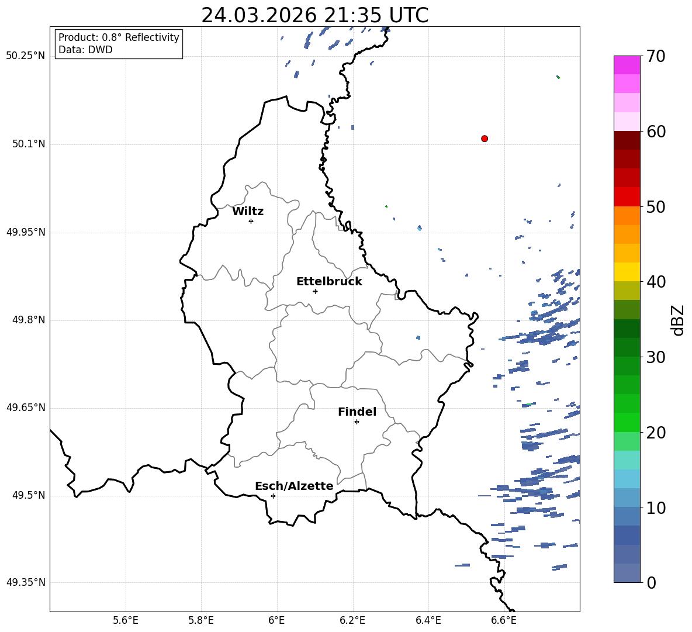Screen dimensions: 692x632
Task: Select the Ettelbruck label
Action: click(x=329, y=282)
